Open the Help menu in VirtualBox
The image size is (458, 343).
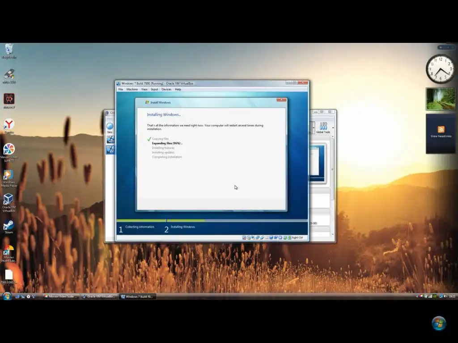click(178, 89)
